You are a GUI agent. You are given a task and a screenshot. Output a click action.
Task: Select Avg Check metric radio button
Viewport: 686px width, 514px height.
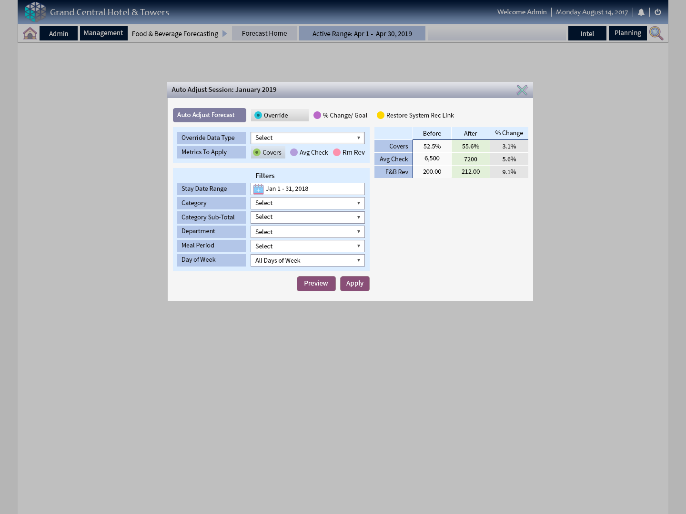294,152
